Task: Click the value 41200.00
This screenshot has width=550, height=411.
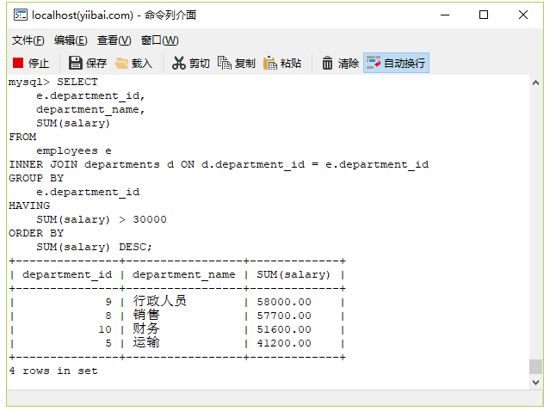Action: [284, 343]
